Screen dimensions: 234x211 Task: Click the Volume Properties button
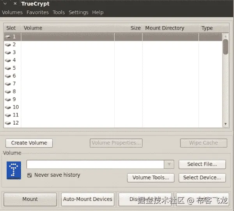pos(116,143)
